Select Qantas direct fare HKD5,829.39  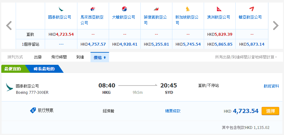pyautogui.click(x=219, y=34)
